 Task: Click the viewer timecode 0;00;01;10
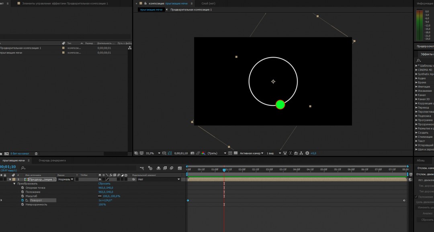click(181, 153)
